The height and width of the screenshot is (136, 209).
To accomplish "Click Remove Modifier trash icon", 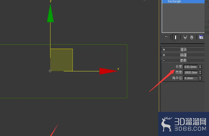I will 192,37.
